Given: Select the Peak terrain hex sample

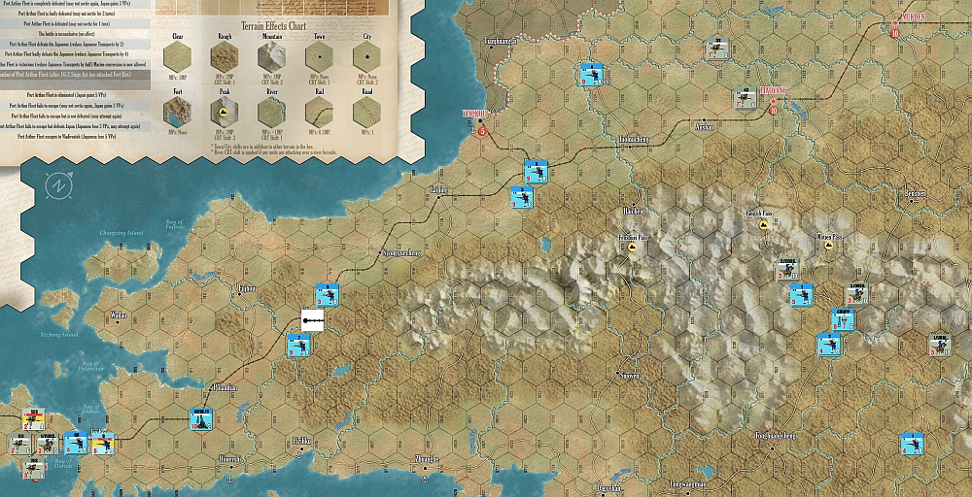Looking at the screenshot, I should pos(226,113).
